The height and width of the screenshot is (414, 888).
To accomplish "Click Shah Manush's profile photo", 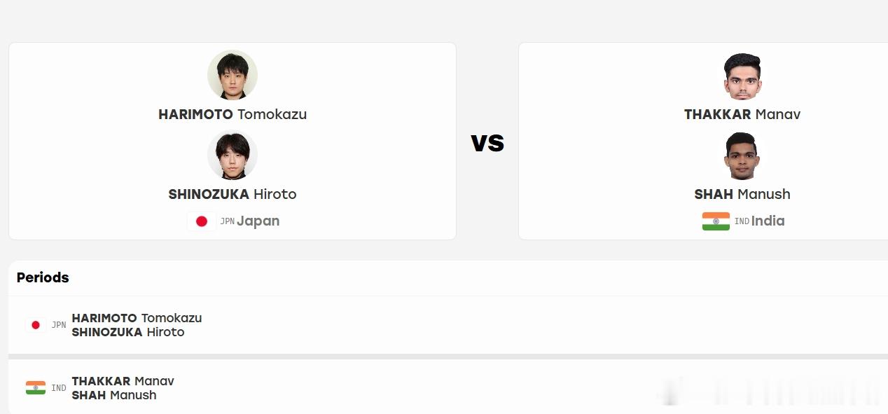I will tap(742, 155).
